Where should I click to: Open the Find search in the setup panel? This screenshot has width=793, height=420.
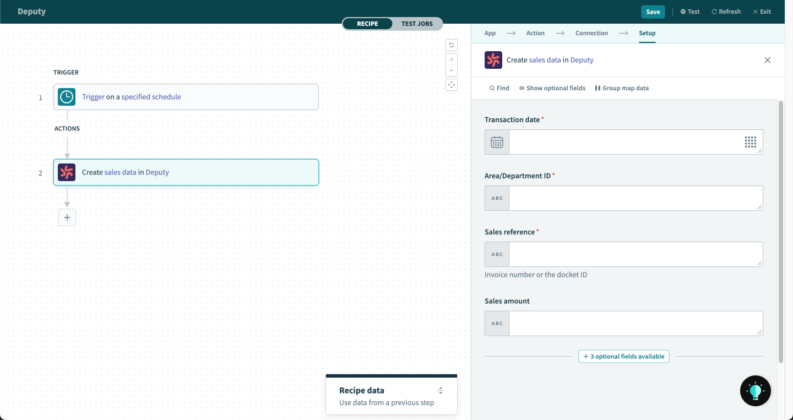click(x=498, y=88)
